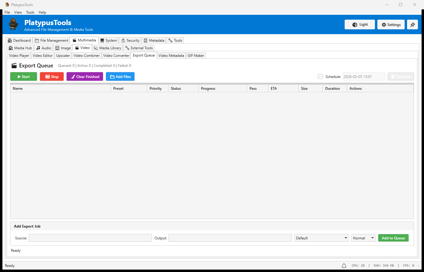Viewport: 424px width, 272px height.
Task: Click the Output path field
Action: [x=230, y=238]
